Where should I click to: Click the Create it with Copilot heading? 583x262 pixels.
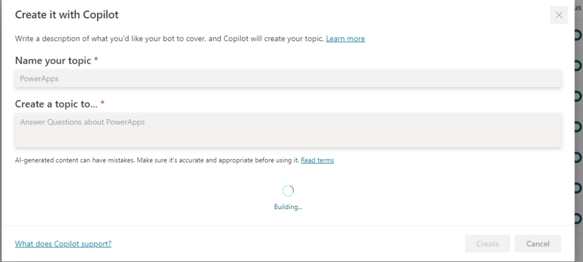point(67,15)
